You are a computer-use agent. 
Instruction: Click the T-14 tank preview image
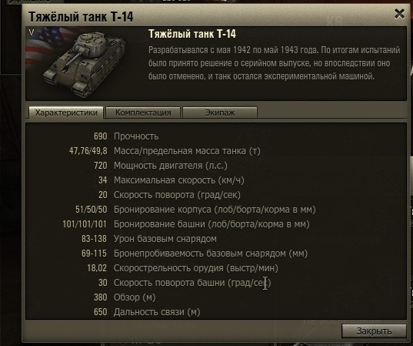pyautogui.click(x=85, y=63)
